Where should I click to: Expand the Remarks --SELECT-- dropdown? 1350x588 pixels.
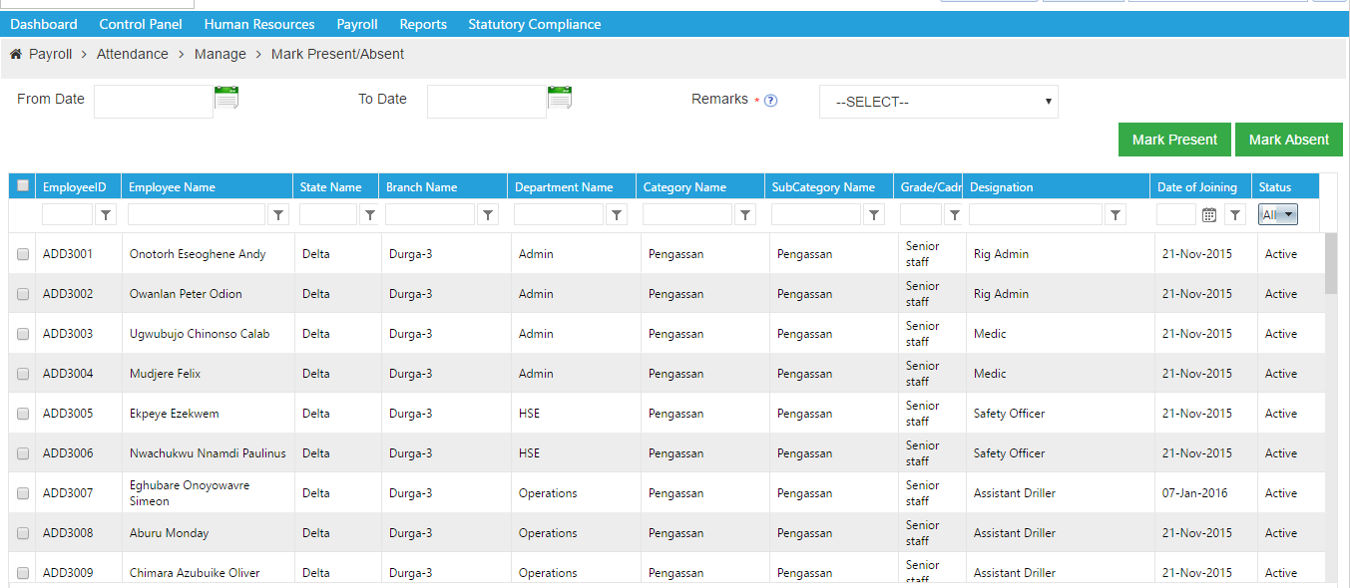click(938, 102)
